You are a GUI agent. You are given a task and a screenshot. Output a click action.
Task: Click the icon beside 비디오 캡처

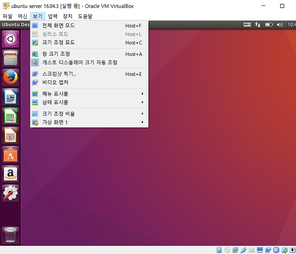(35, 82)
